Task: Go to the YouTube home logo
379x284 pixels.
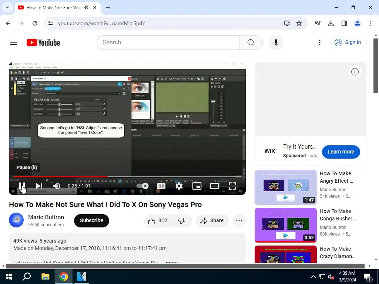Action: pos(43,43)
